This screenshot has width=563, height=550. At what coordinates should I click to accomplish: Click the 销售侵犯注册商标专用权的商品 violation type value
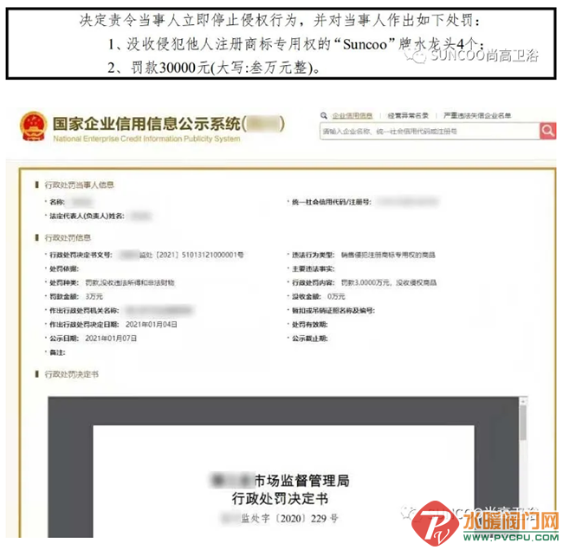(388, 255)
